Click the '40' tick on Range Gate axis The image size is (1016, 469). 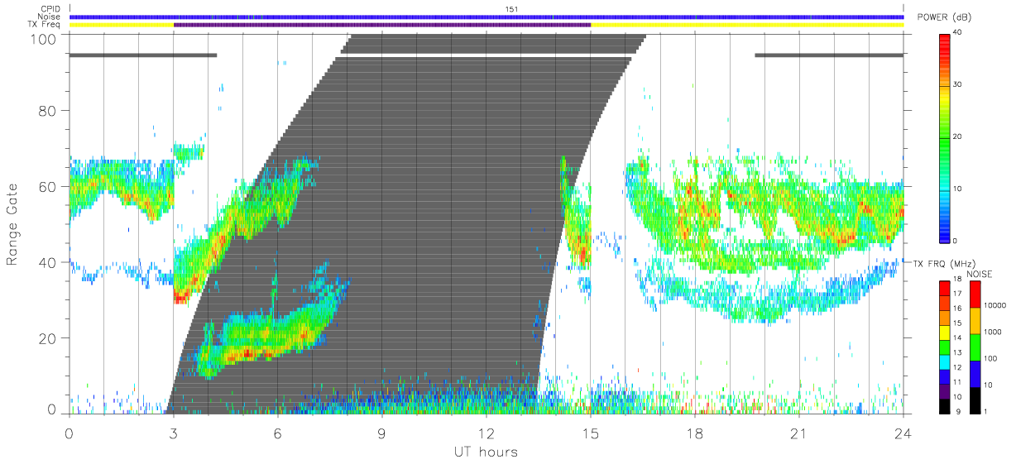[49, 262]
